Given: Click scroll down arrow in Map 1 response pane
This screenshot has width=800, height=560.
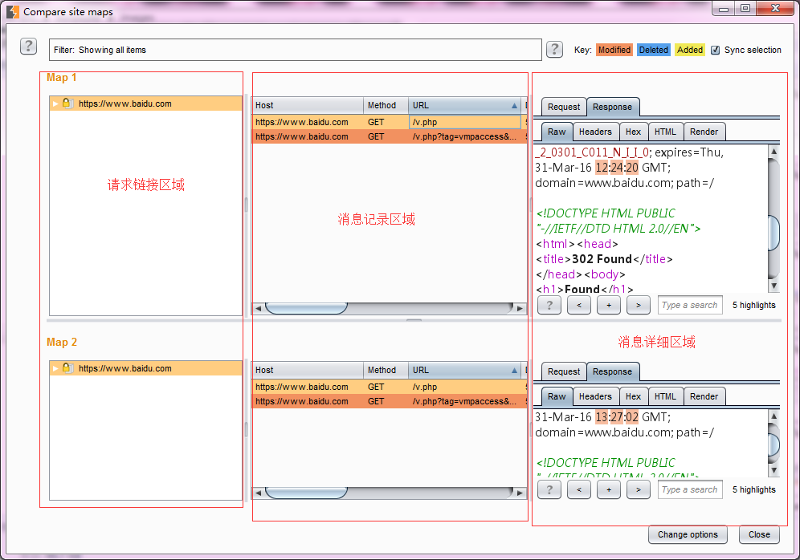Looking at the screenshot, I should (x=774, y=286).
